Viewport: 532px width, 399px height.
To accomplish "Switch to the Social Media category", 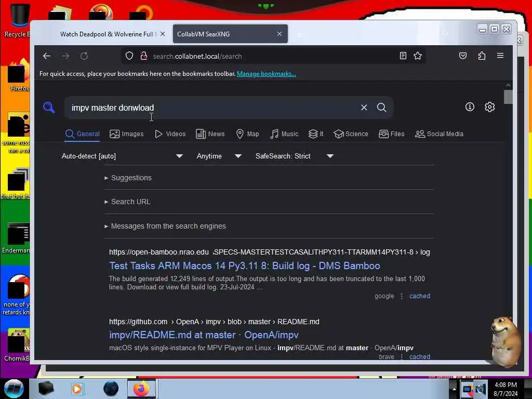I will [439, 134].
